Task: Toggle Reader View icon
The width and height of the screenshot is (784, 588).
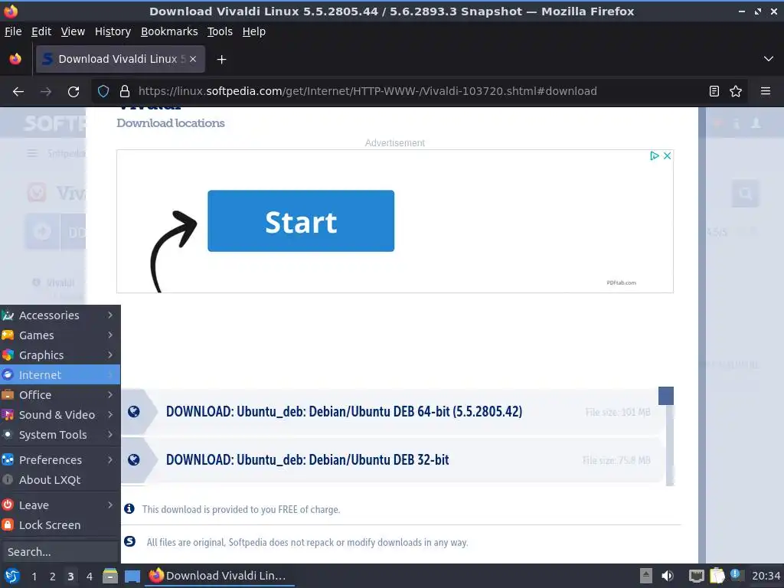Action: 714,91
